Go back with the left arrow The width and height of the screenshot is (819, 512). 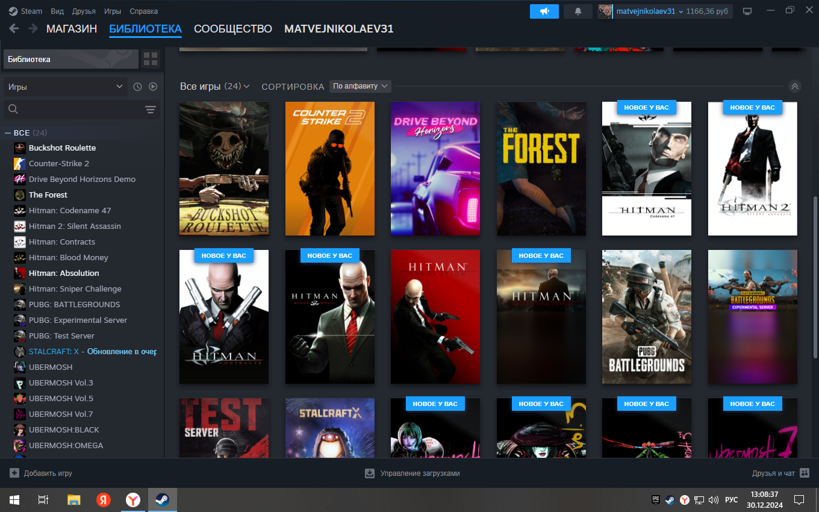point(14,28)
